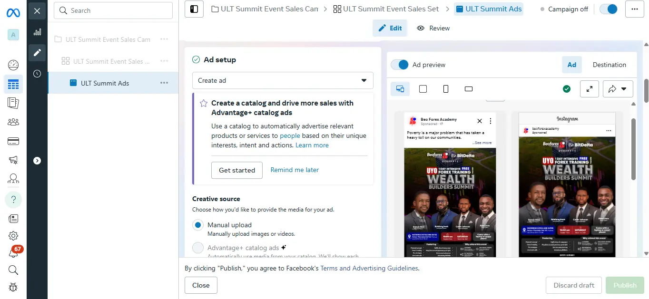The width and height of the screenshot is (649, 299).
Task: Select ULT Summit Event Sales ad set in tree
Action: click(x=111, y=61)
